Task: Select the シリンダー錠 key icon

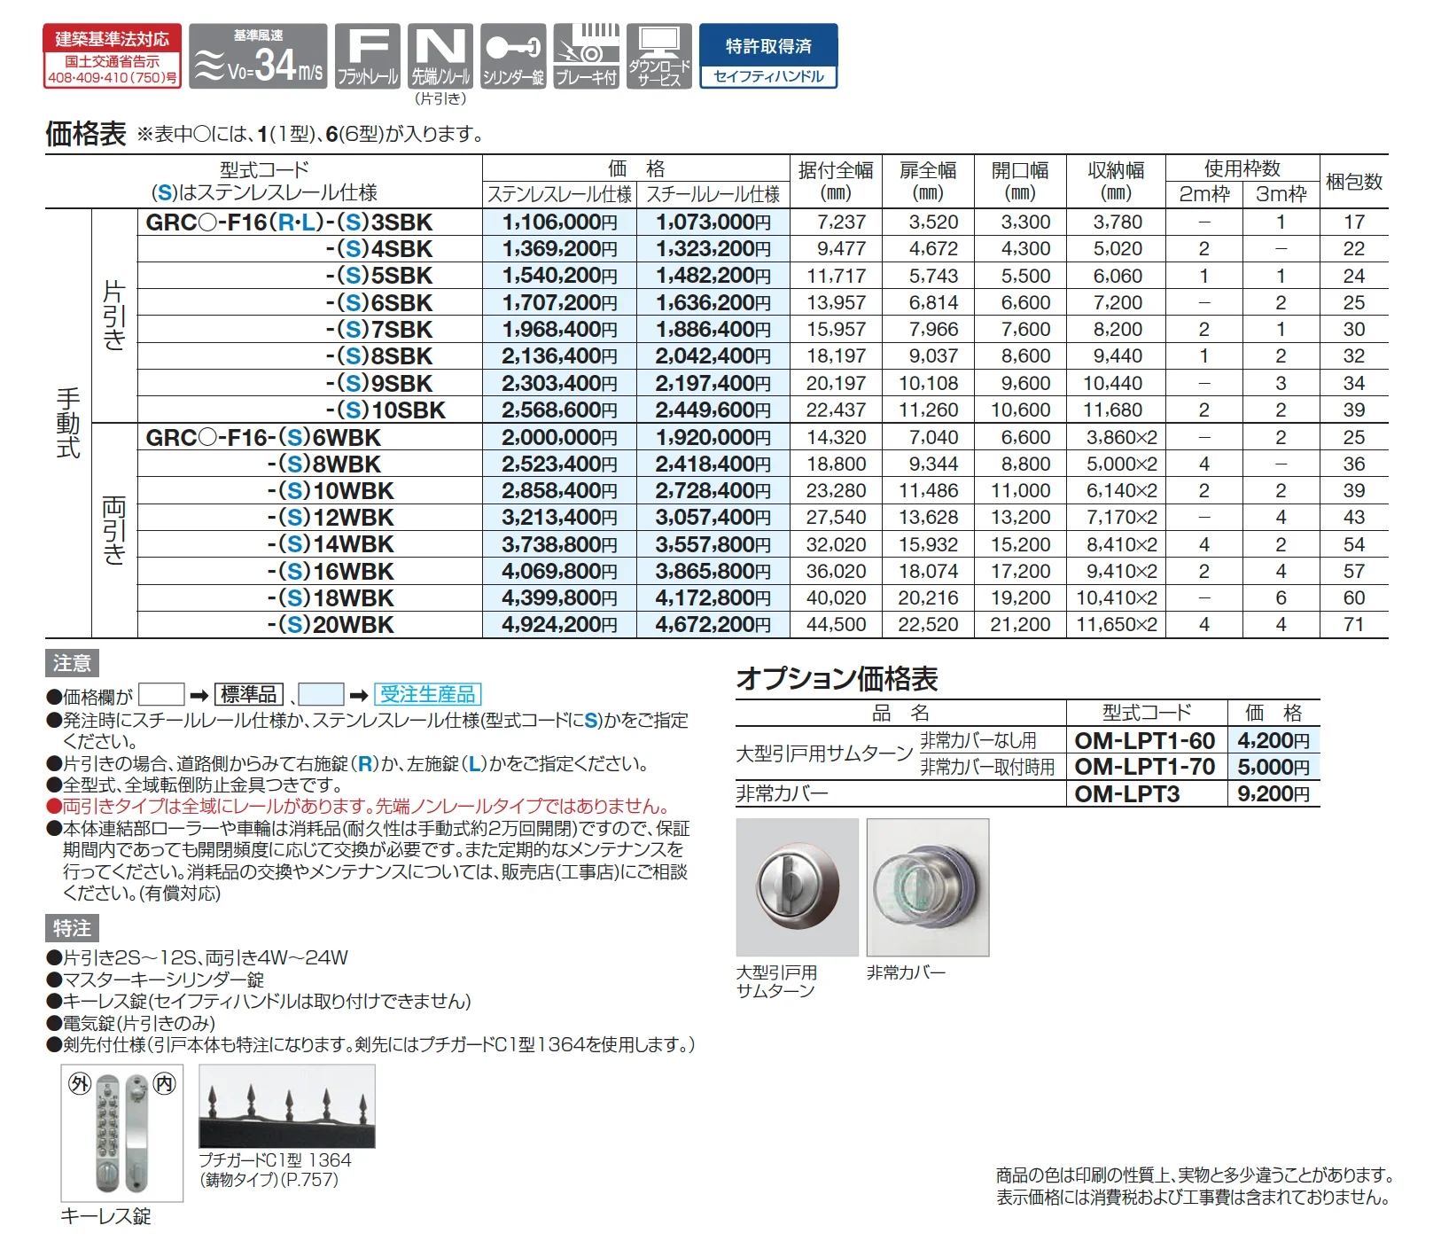Action: click(513, 56)
